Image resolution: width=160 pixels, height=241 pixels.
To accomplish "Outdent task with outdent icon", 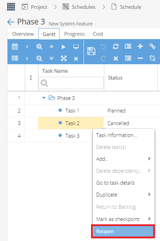I will coord(128,58).
